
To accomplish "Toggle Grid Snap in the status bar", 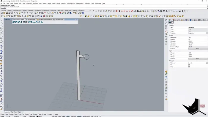I will tap(54, 116).
